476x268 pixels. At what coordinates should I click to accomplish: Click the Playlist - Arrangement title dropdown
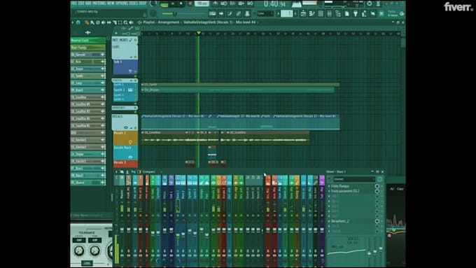(x=161, y=22)
